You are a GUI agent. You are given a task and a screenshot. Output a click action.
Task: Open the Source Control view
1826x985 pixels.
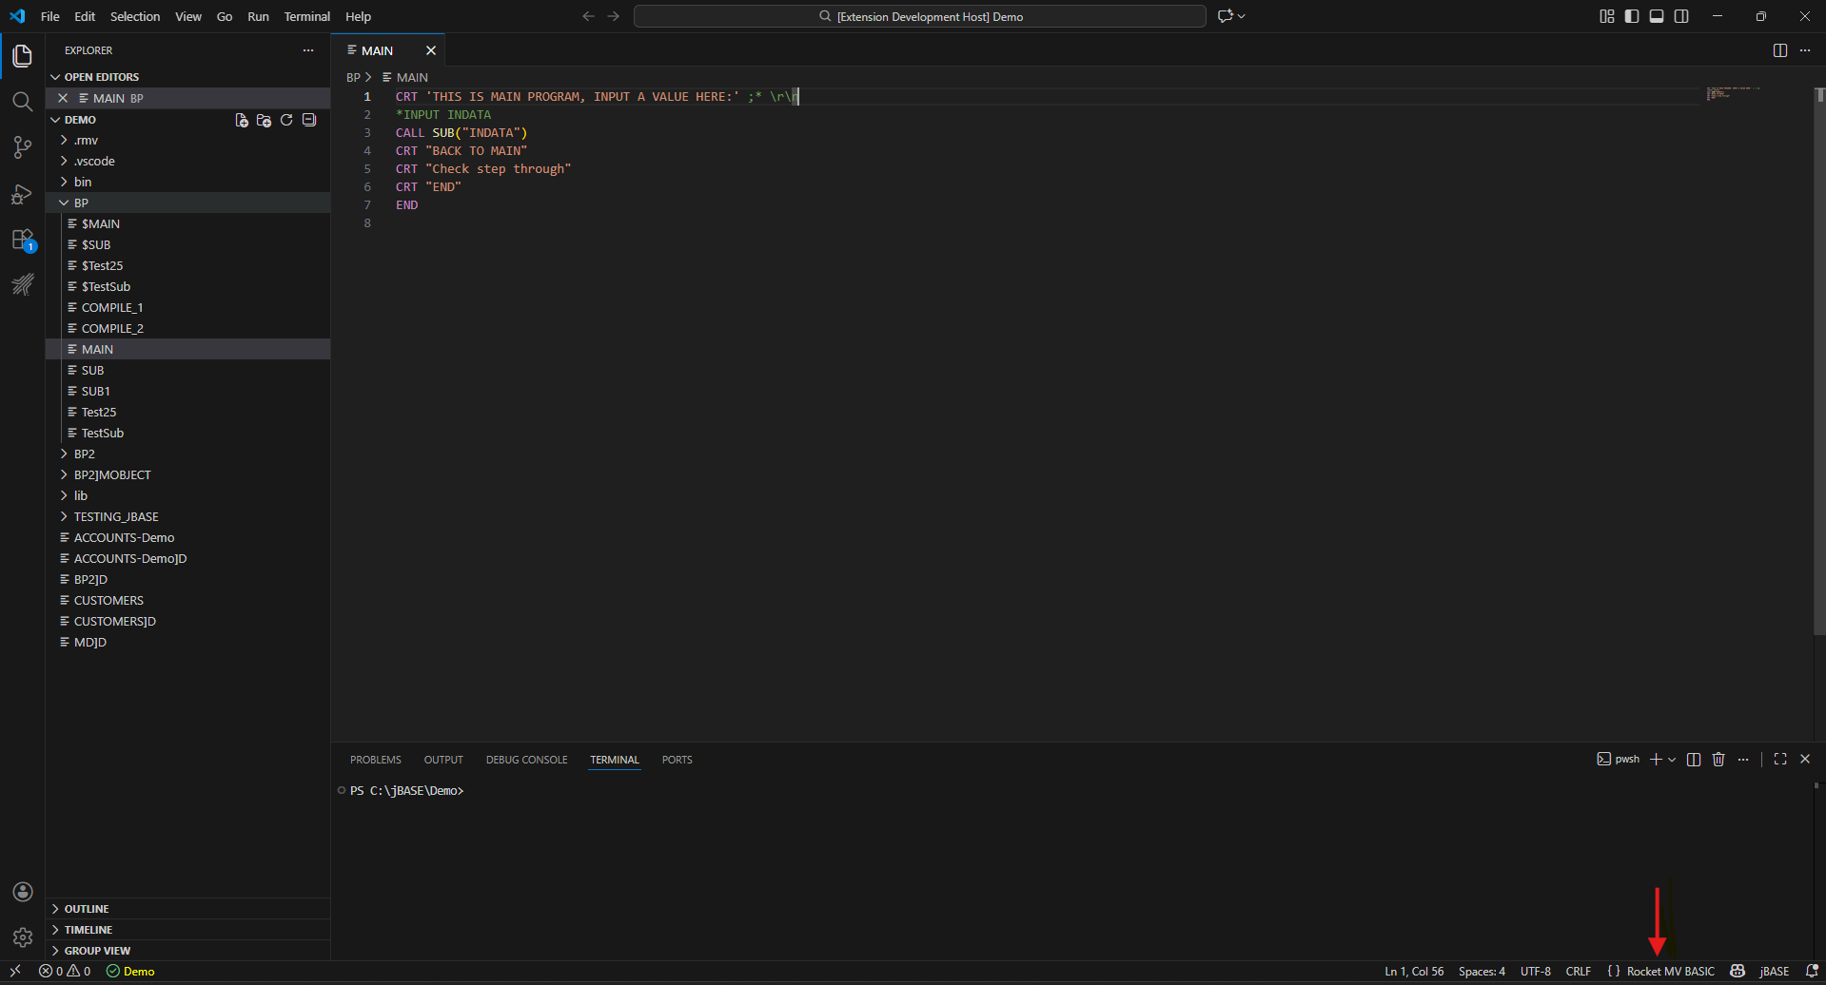(x=22, y=147)
